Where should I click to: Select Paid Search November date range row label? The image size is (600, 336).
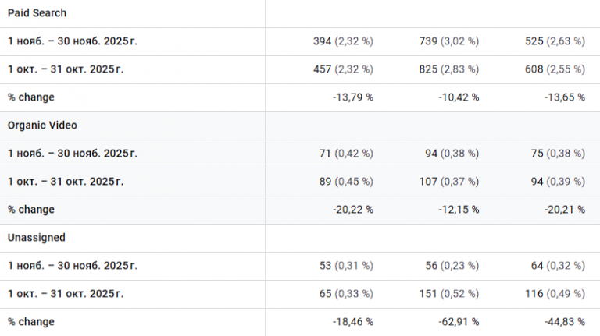[x=73, y=41]
